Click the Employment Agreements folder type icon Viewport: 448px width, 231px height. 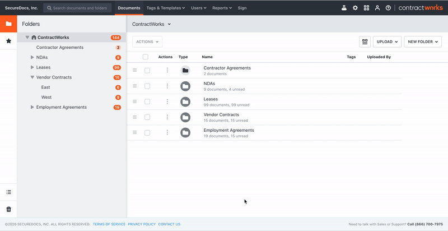(x=185, y=132)
